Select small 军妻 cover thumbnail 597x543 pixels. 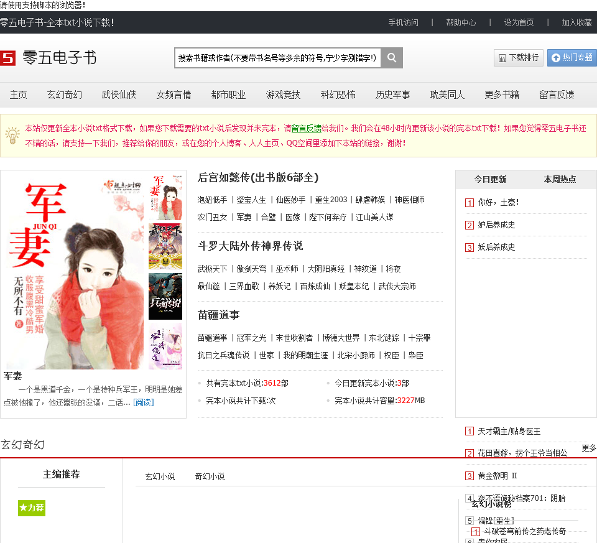point(165,197)
